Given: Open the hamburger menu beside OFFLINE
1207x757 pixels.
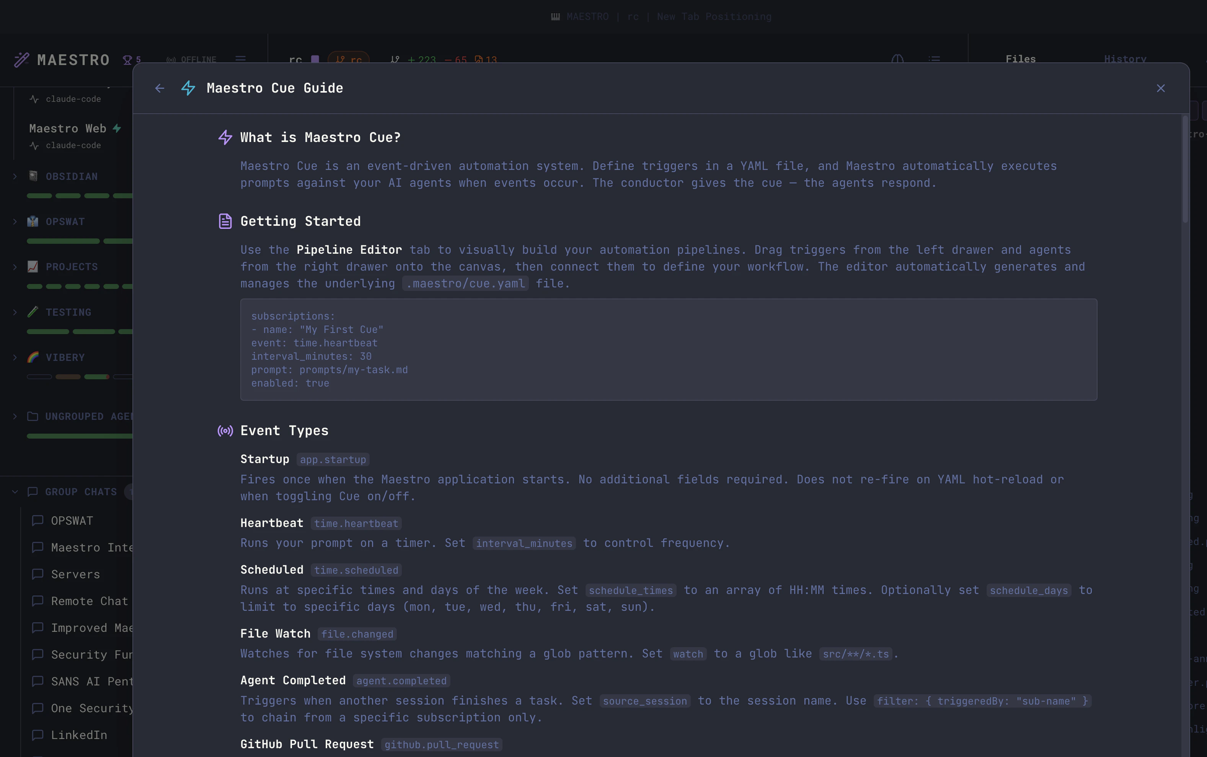Looking at the screenshot, I should [x=241, y=59].
